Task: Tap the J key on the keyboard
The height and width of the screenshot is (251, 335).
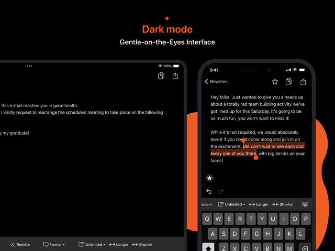Action: (279, 234)
